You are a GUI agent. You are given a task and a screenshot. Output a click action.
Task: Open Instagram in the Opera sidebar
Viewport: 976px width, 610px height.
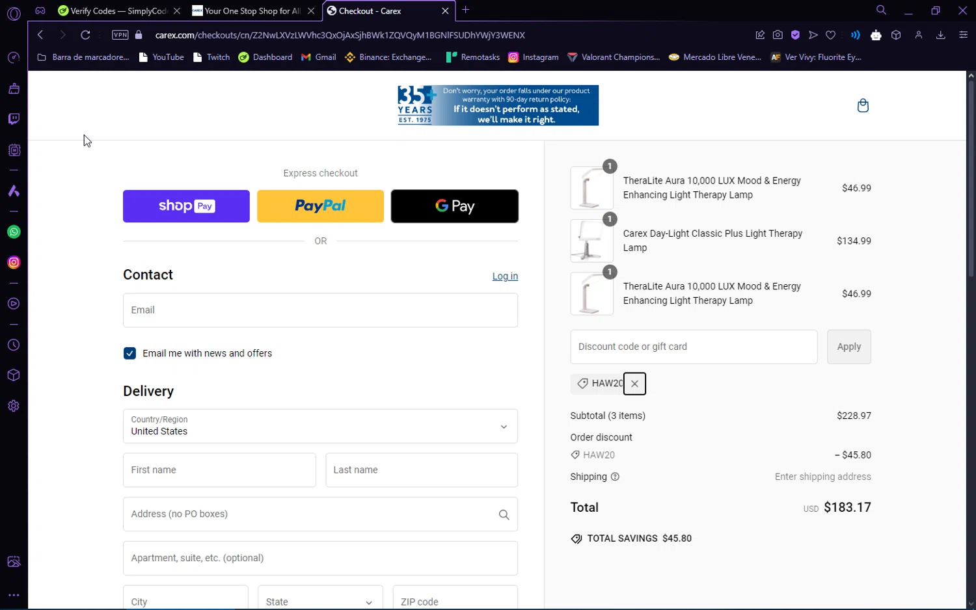[14, 263]
